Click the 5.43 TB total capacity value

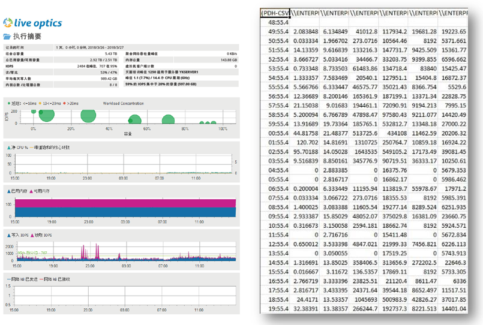[x=111, y=54]
